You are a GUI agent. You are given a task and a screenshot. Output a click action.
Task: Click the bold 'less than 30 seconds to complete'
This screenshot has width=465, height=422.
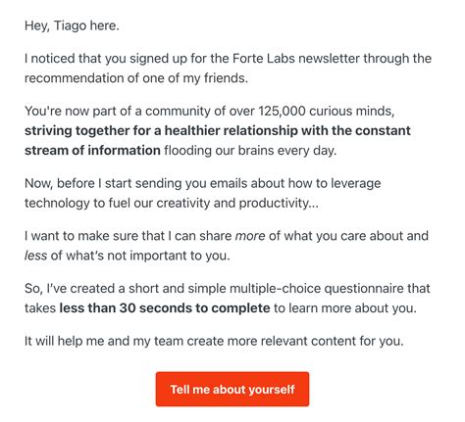(x=165, y=307)
